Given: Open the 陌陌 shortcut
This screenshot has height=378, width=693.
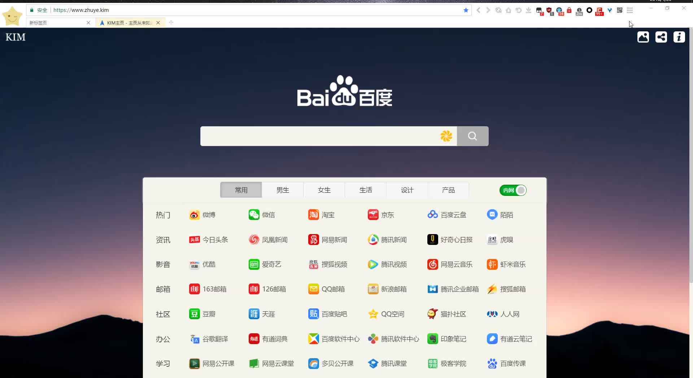Looking at the screenshot, I should (x=500, y=215).
